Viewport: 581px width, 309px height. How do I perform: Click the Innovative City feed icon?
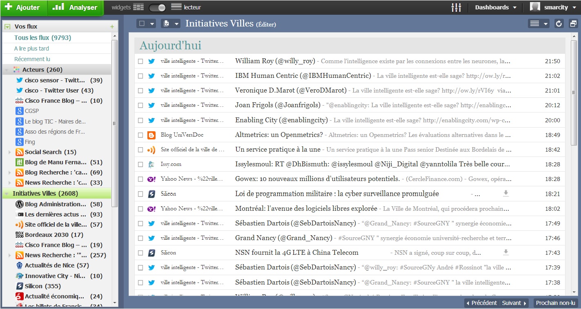[x=19, y=276]
